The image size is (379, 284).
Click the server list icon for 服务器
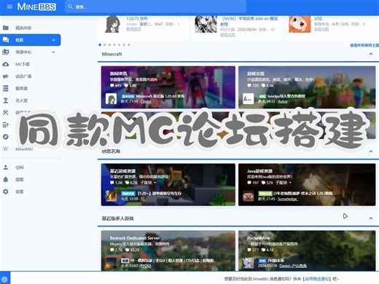(x=6, y=88)
